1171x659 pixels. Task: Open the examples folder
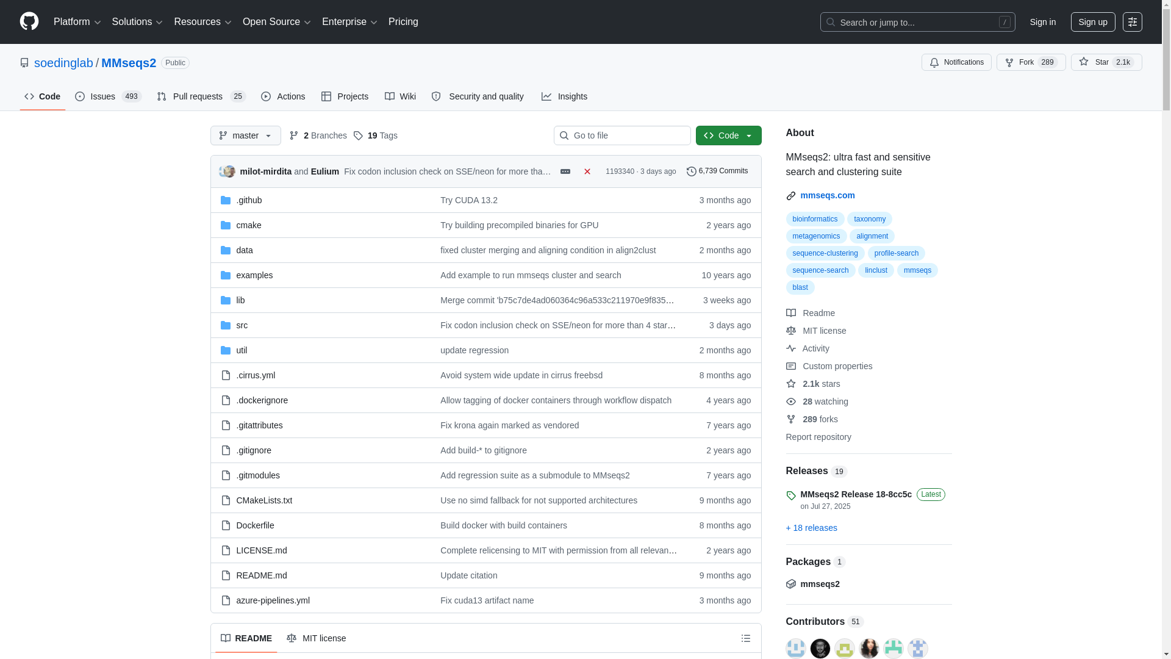(x=254, y=275)
